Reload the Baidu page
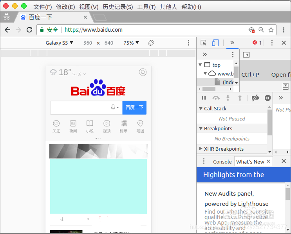Viewport: 291px width, 234px height. click(29, 30)
